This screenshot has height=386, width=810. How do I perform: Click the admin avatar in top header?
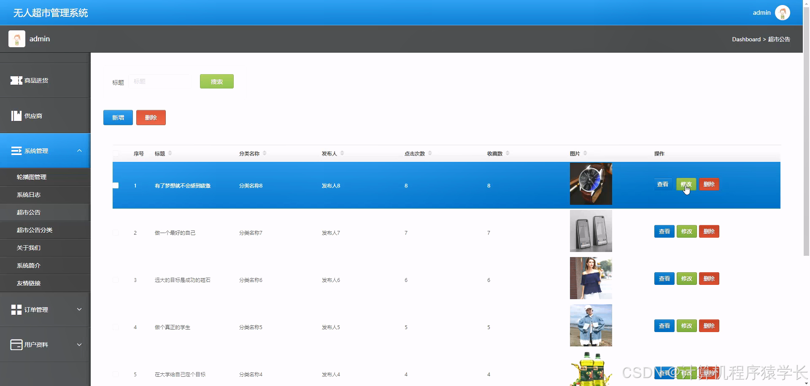[x=782, y=13]
